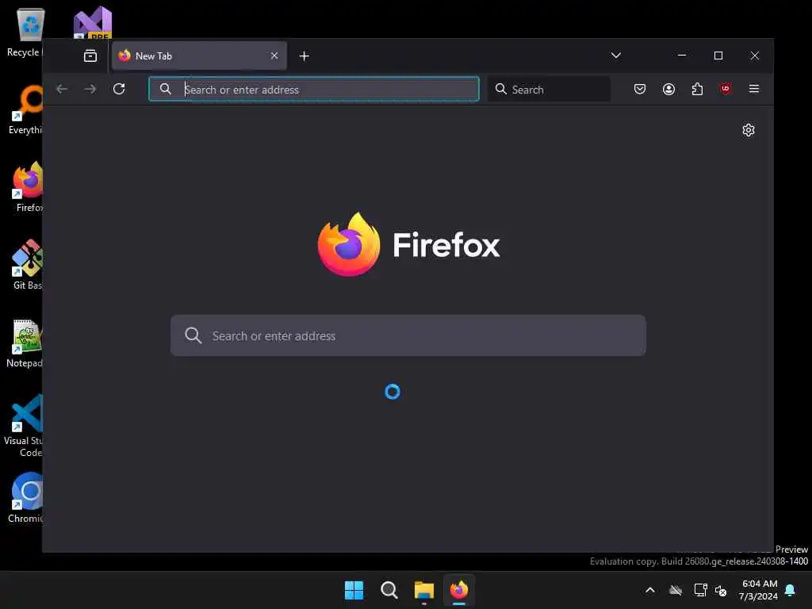Open Firefox View button in tab bar
This screenshot has height=609, width=812.
point(90,56)
